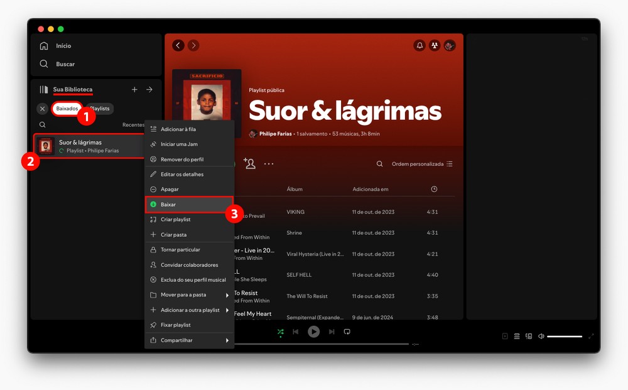
Task: Search in playlist using magnifier icon
Action: point(379,164)
